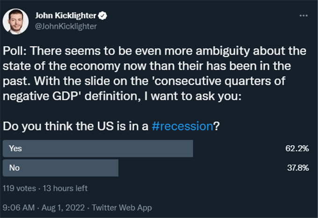Click the John Kicklighter display name

[65, 15]
